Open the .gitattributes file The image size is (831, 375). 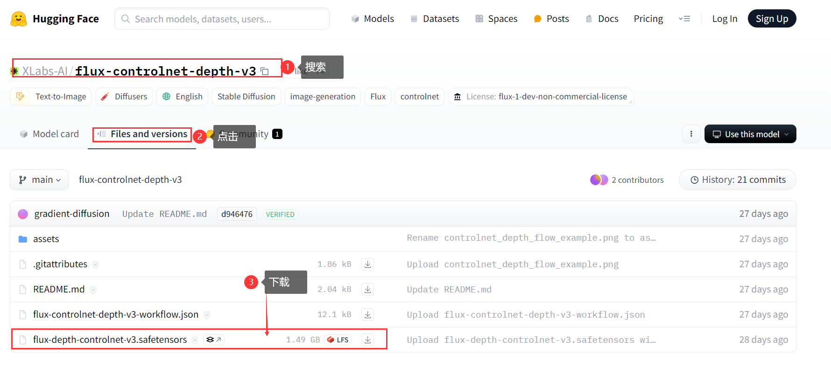(60, 264)
